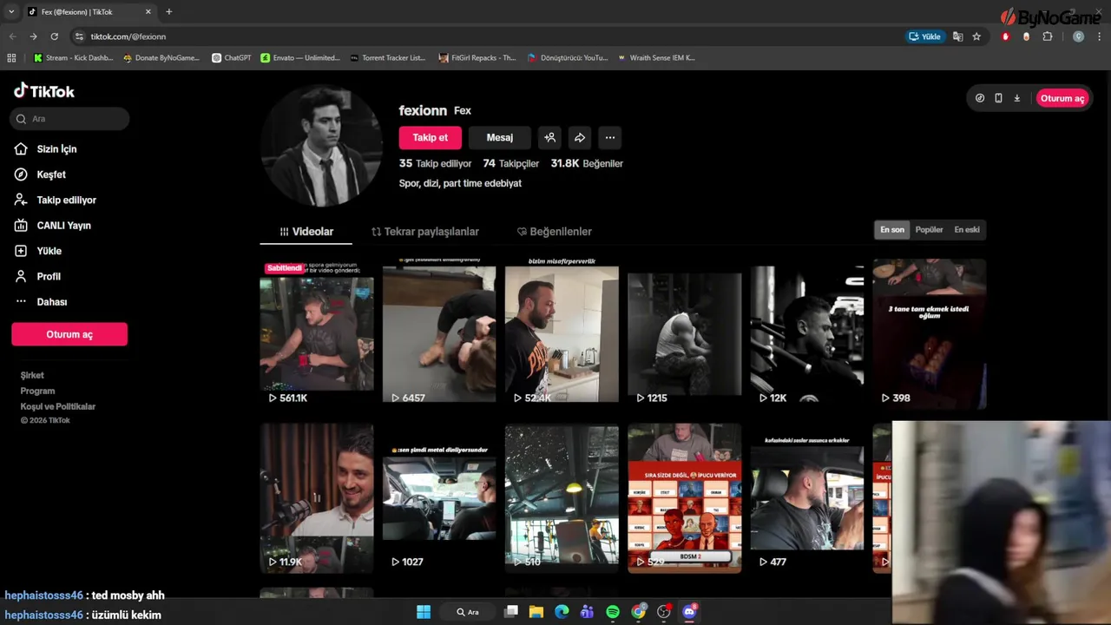Click sidebar Oturum aç button
The height and width of the screenshot is (625, 1111).
(69, 334)
